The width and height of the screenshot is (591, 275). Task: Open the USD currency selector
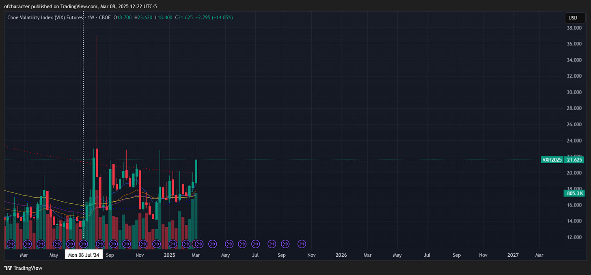pos(574,18)
